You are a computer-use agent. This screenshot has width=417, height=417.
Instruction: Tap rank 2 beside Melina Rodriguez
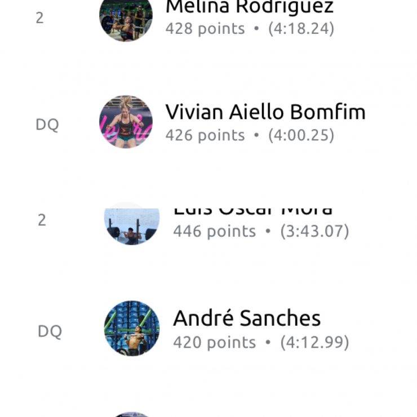[39, 18]
